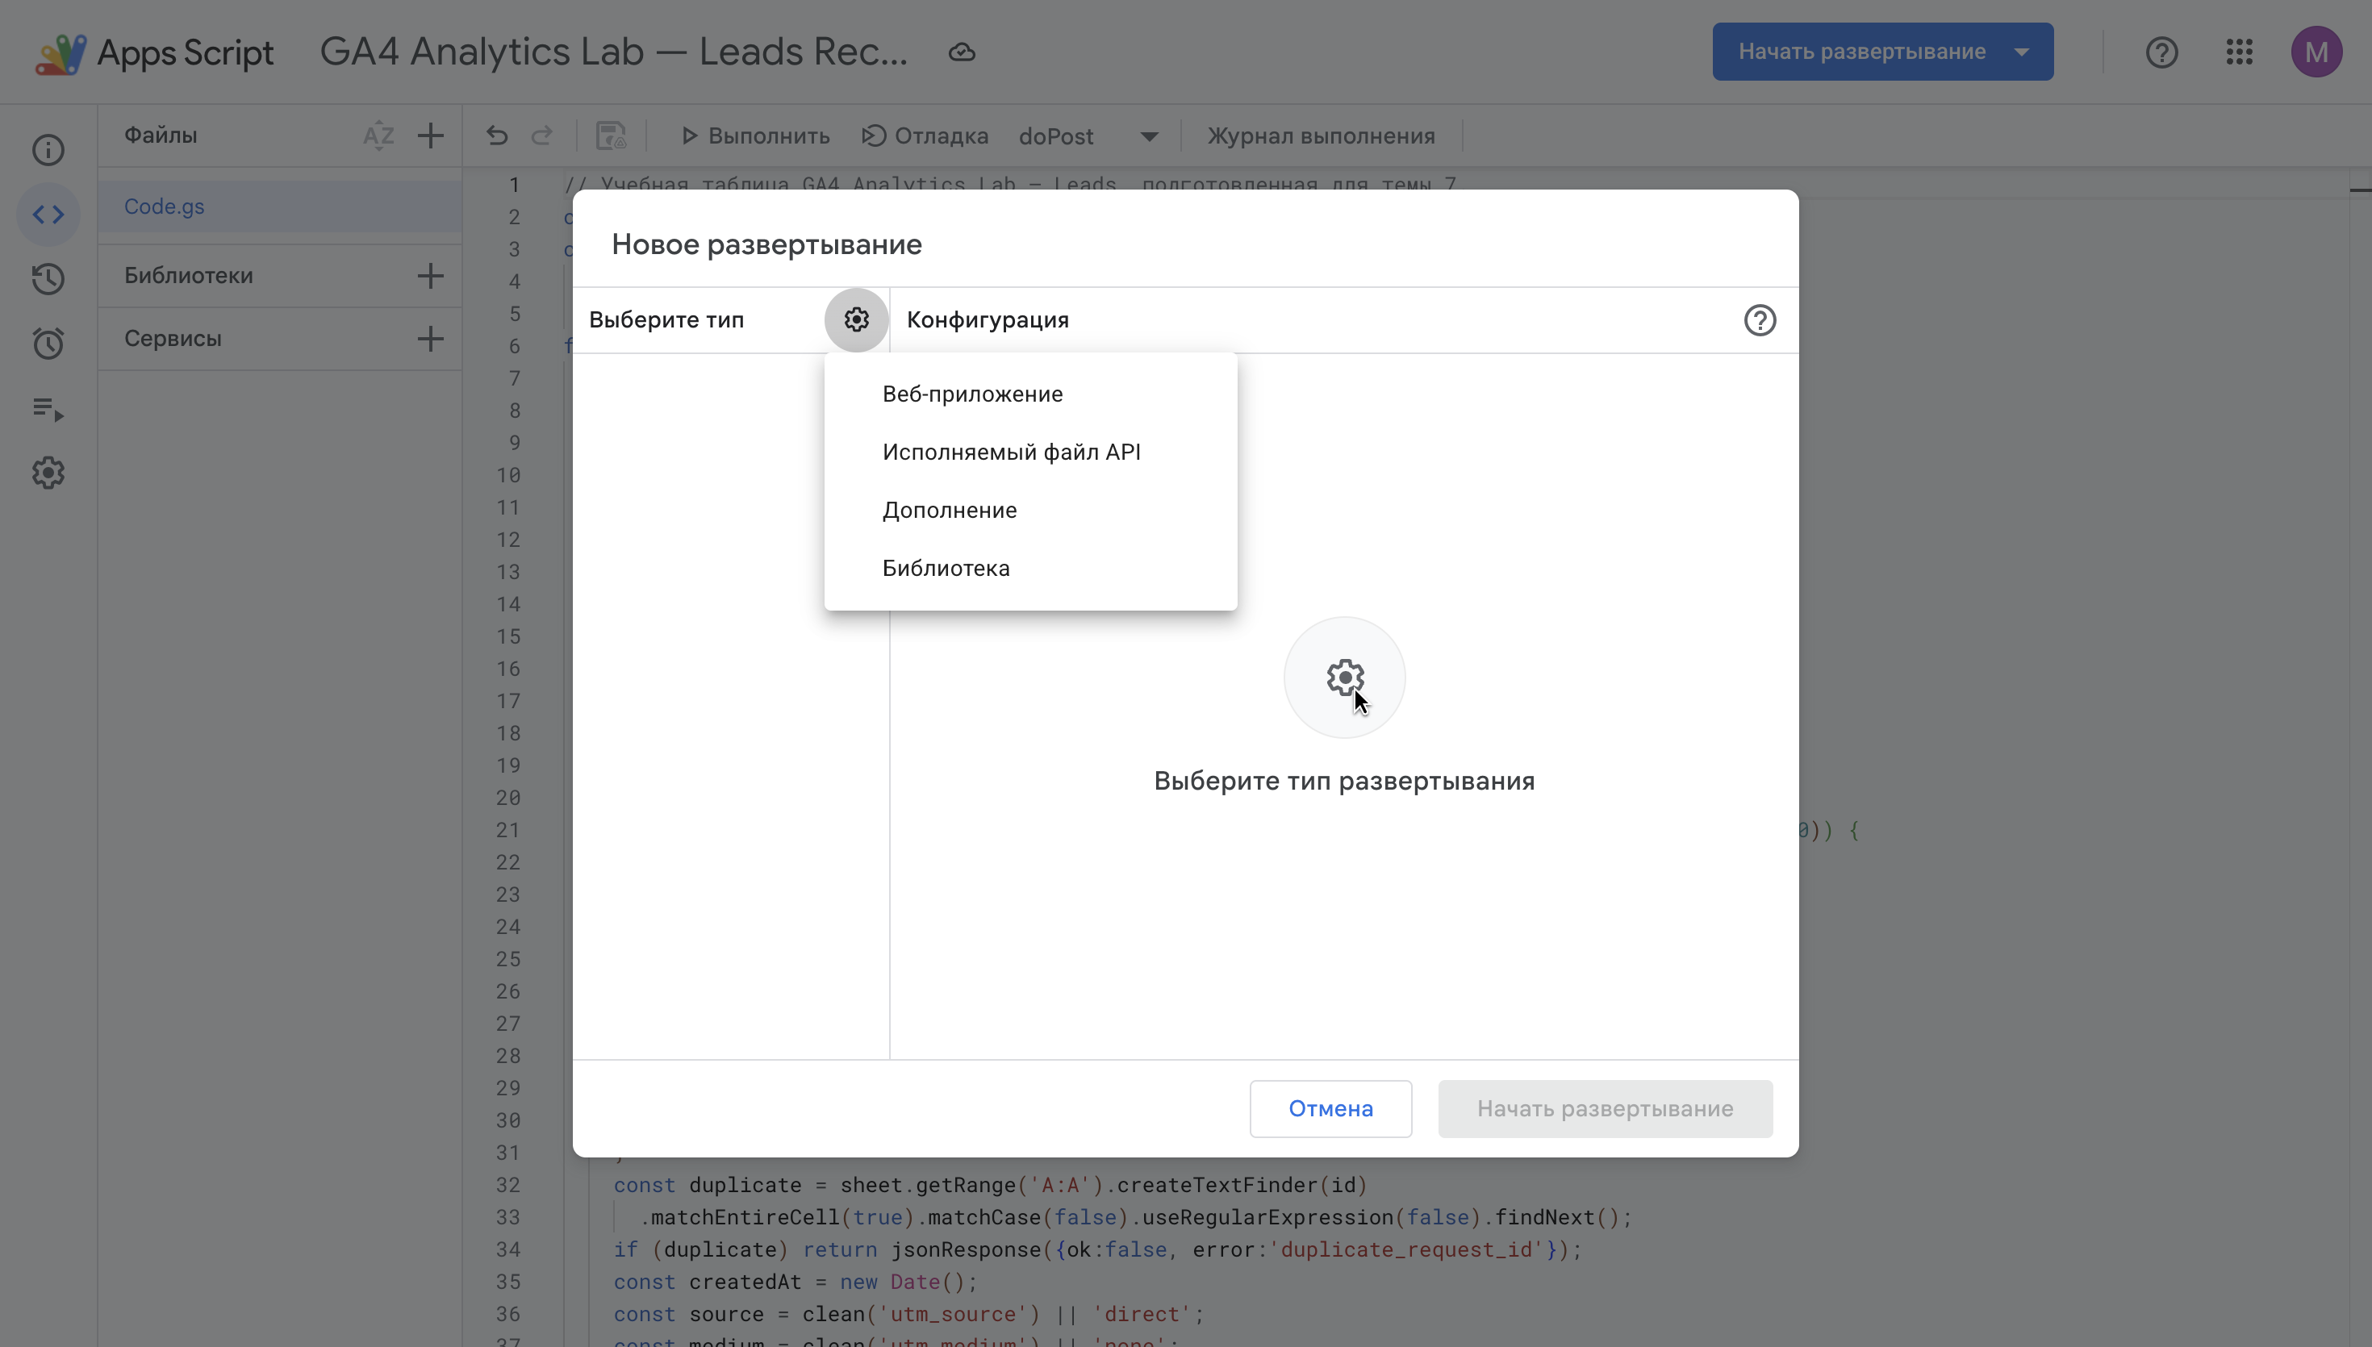Image resolution: width=2372 pixels, height=1347 pixels.
Task: Choose Дополнение deployment type
Action: coord(1030,511)
